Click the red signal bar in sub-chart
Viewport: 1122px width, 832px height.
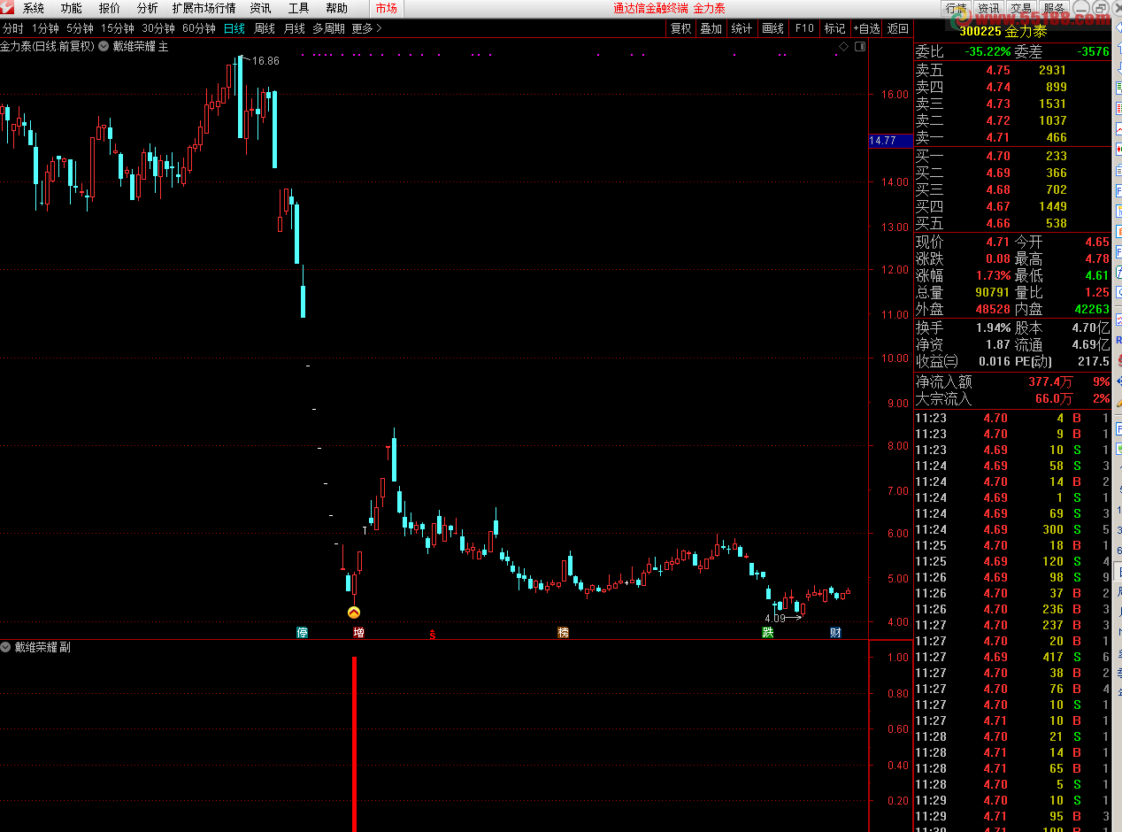tap(355, 743)
